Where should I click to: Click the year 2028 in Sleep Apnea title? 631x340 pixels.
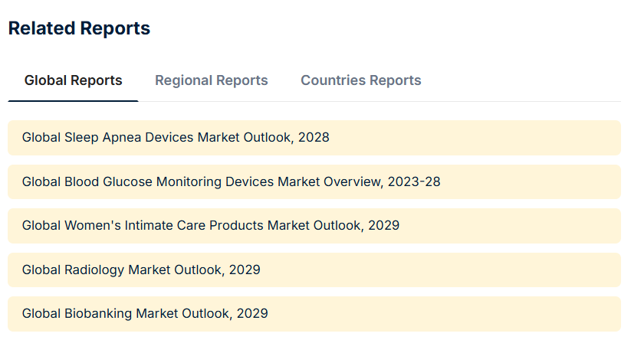tap(314, 137)
